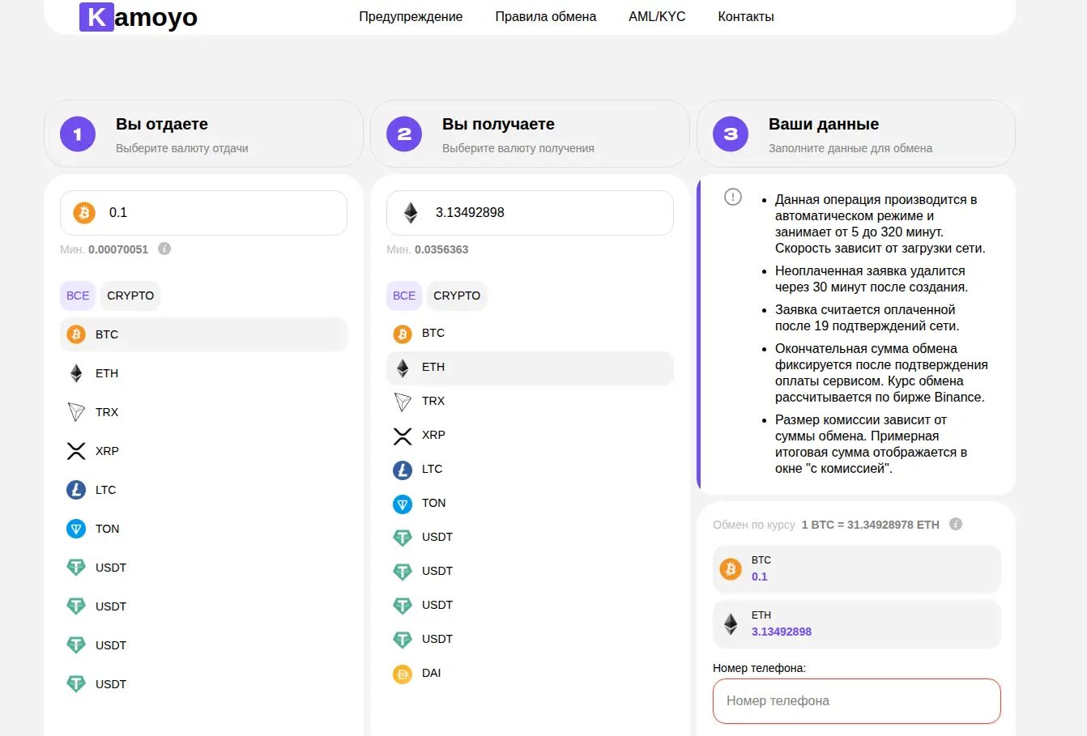Select the TON icon in the receive column
This screenshot has width=1087, height=736.
tap(403, 504)
